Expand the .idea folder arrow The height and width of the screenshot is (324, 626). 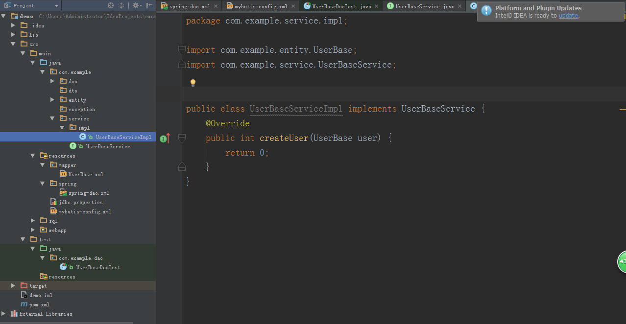point(13,25)
